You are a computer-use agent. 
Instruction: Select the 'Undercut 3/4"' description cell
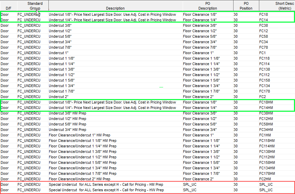pos(115,42)
